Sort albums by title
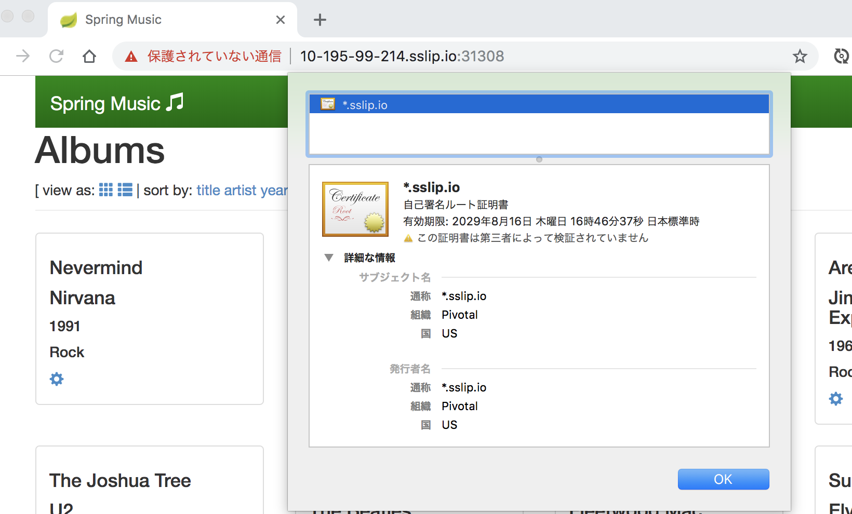The image size is (852, 514). click(208, 191)
